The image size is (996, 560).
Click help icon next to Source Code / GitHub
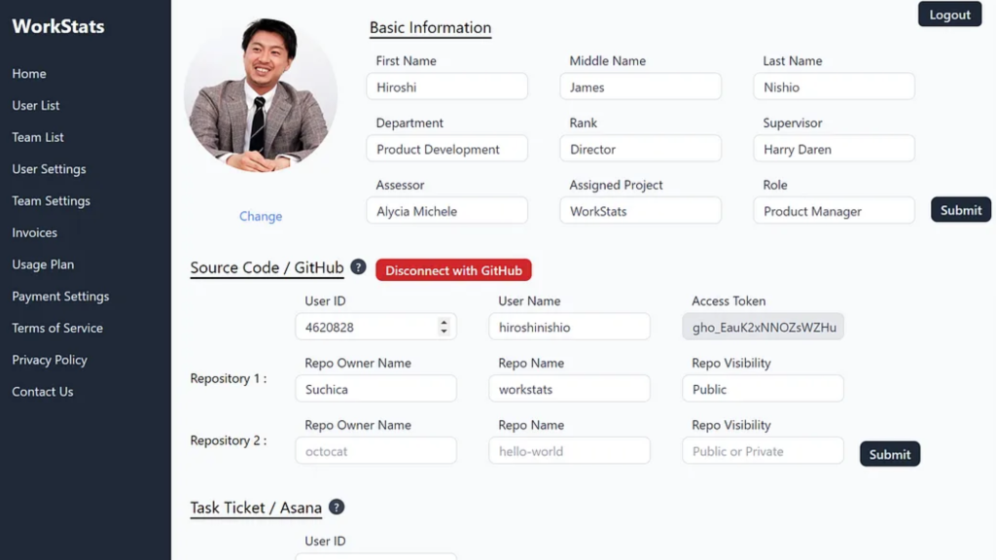(358, 267)
